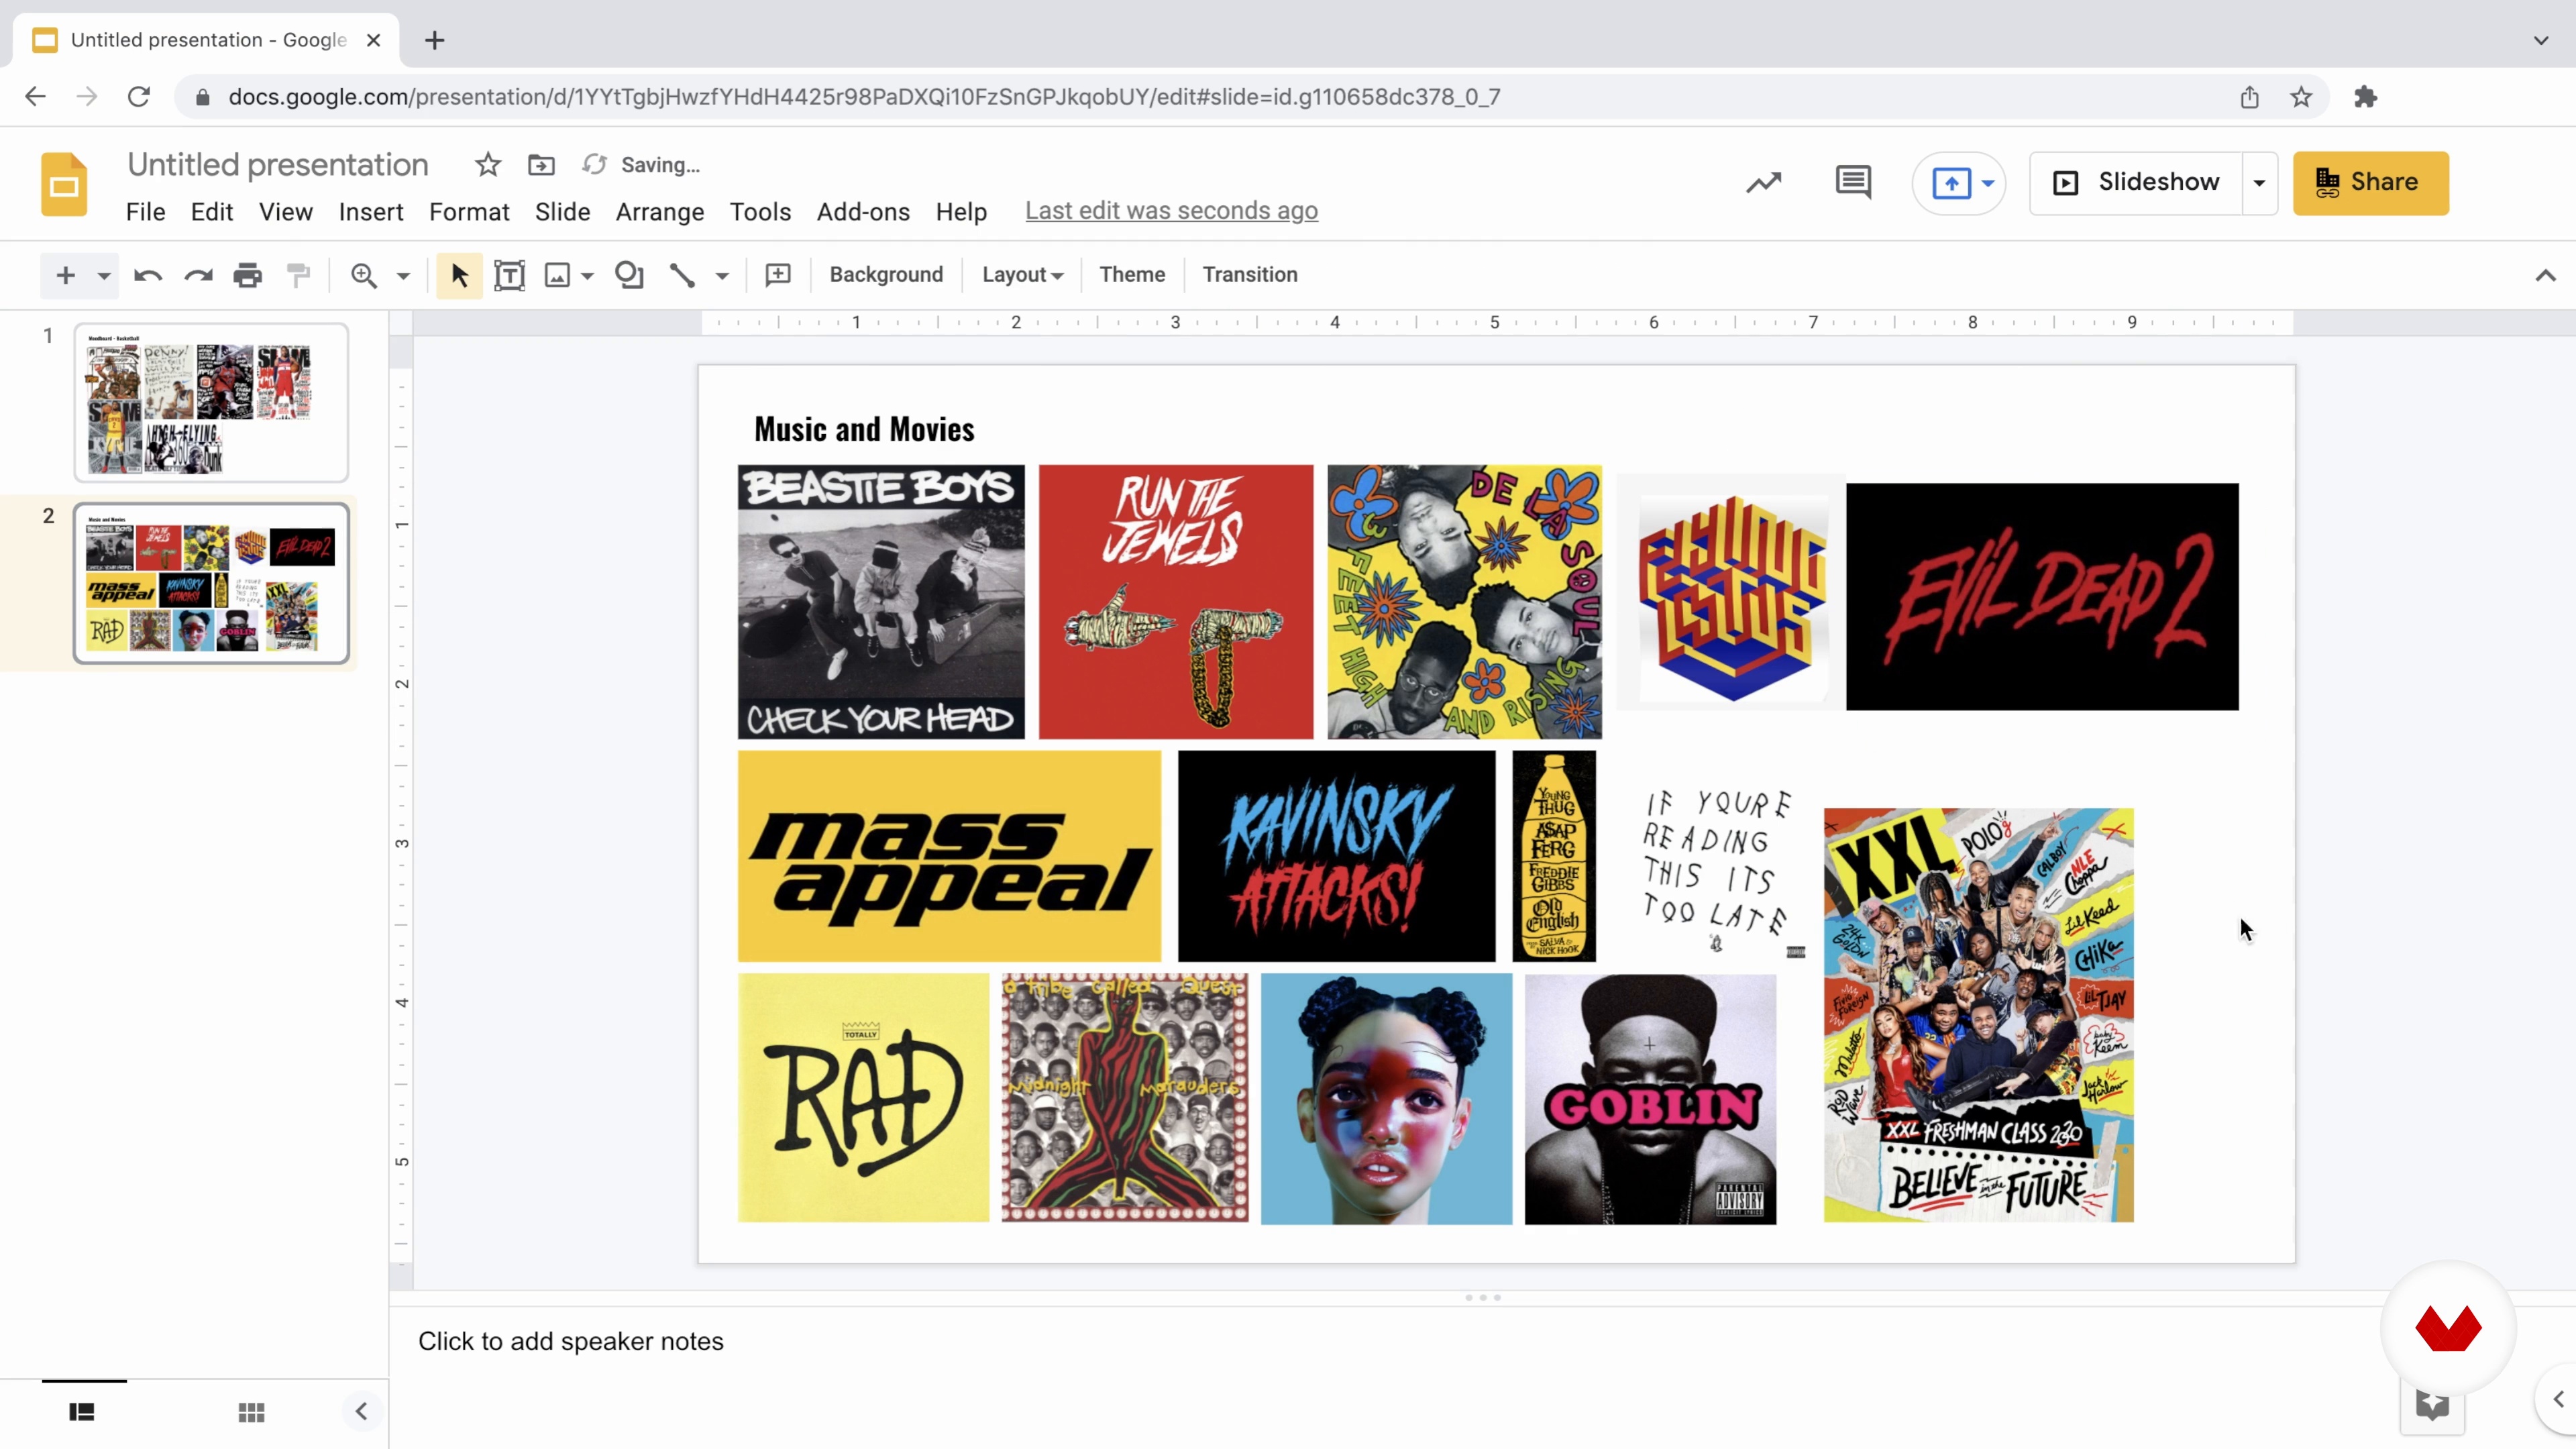Select the paint format tool
The width and height of the screenshot is (2576, 1449).
[x=298, y=275]
